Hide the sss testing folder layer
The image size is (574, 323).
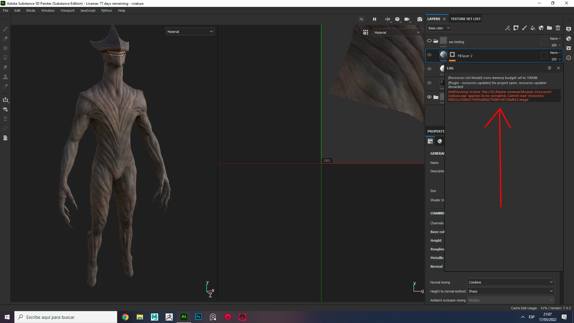point(429,41)
